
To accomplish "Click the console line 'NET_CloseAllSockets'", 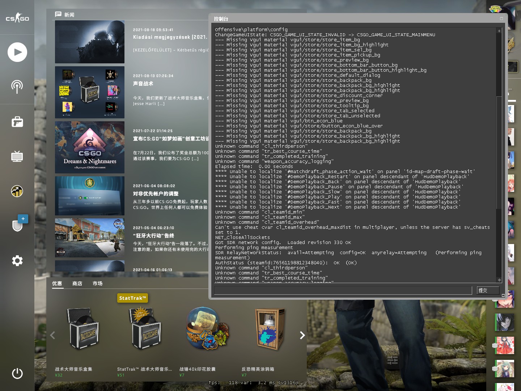I will (x=242, y=237).
